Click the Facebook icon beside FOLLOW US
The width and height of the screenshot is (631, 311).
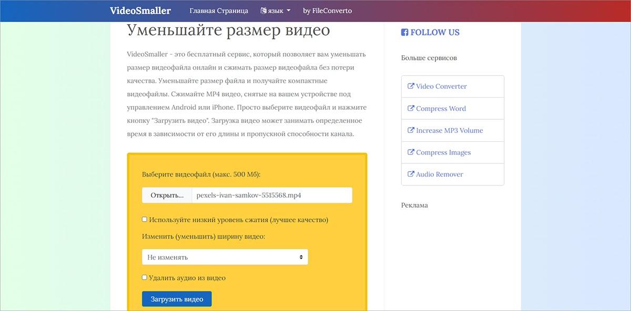point(405,32)
